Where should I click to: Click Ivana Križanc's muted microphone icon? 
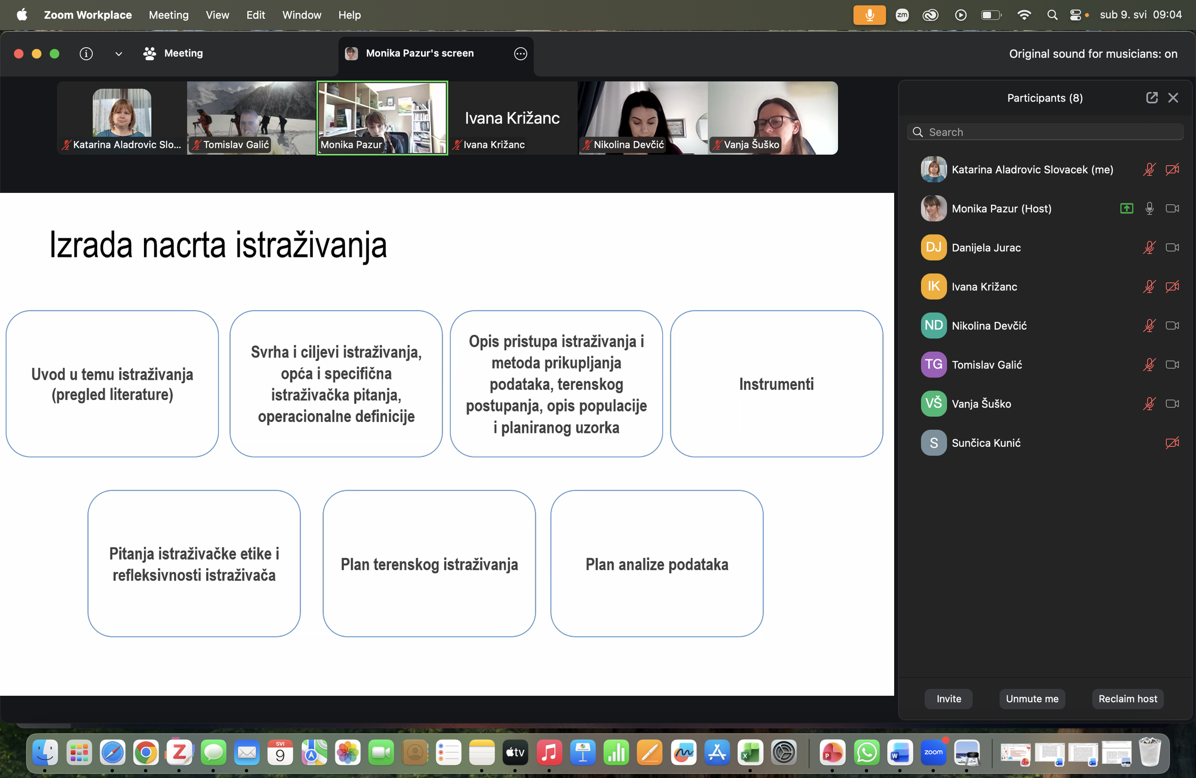coord(1149,287)
